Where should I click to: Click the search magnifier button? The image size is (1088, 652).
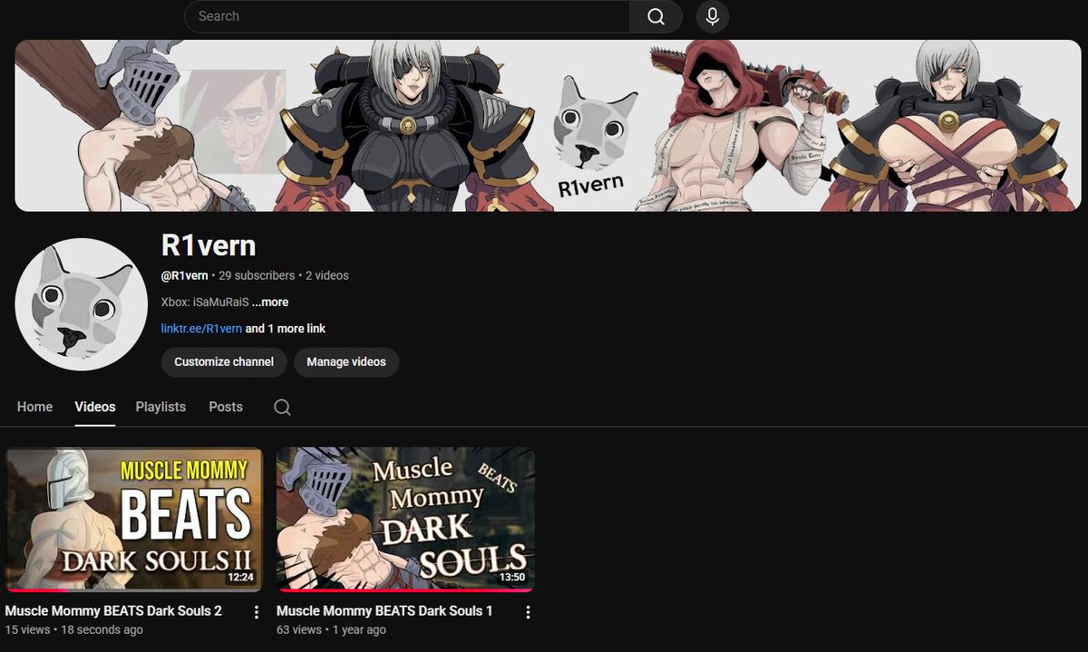(x=656, y=16)
